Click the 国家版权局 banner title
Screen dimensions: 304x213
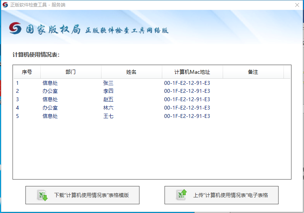click(53, 30)
